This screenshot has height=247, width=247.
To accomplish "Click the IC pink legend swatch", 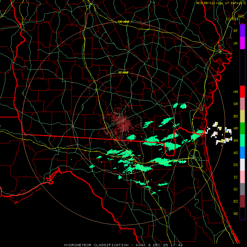I will [x=242, y=177].
